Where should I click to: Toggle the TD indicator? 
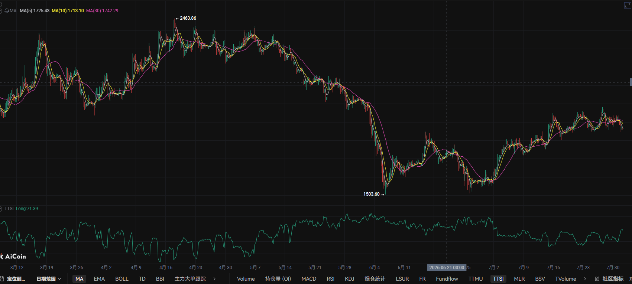142,279
